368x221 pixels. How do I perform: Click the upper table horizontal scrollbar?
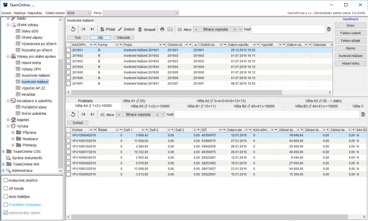coord(176,92)
